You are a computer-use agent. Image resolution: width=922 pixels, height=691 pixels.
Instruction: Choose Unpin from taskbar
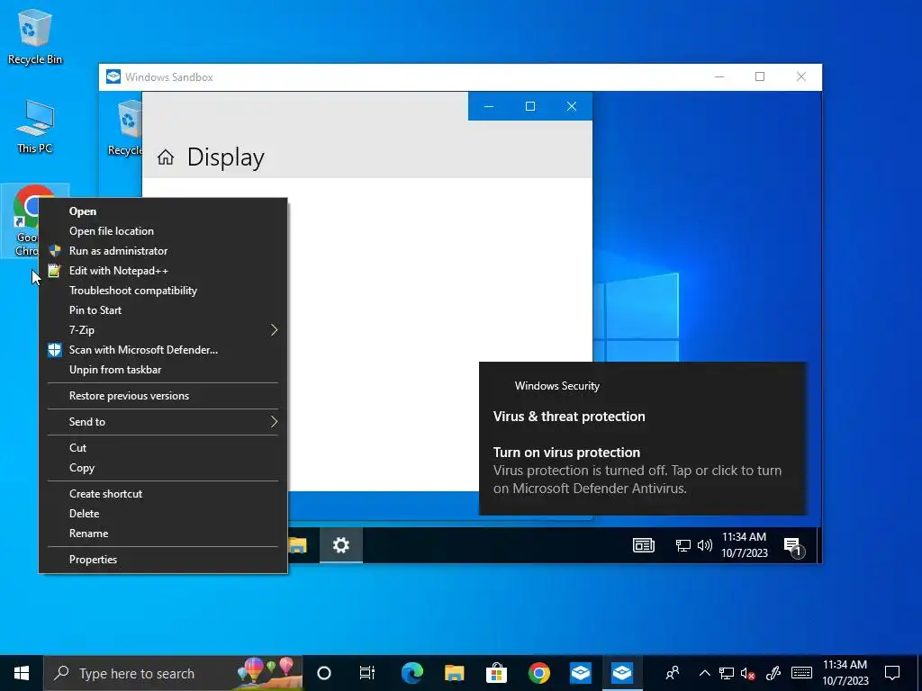point(163,370)
